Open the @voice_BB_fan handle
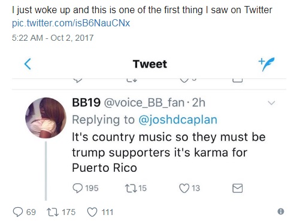 [144, 102]
